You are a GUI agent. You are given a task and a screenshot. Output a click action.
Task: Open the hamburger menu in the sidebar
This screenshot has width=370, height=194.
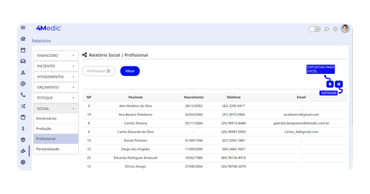[x=23, y=28]
